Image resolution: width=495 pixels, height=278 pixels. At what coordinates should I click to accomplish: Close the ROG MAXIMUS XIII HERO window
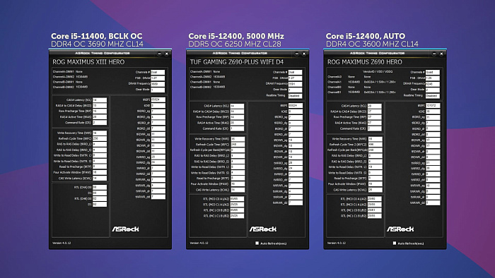point(167,54)
